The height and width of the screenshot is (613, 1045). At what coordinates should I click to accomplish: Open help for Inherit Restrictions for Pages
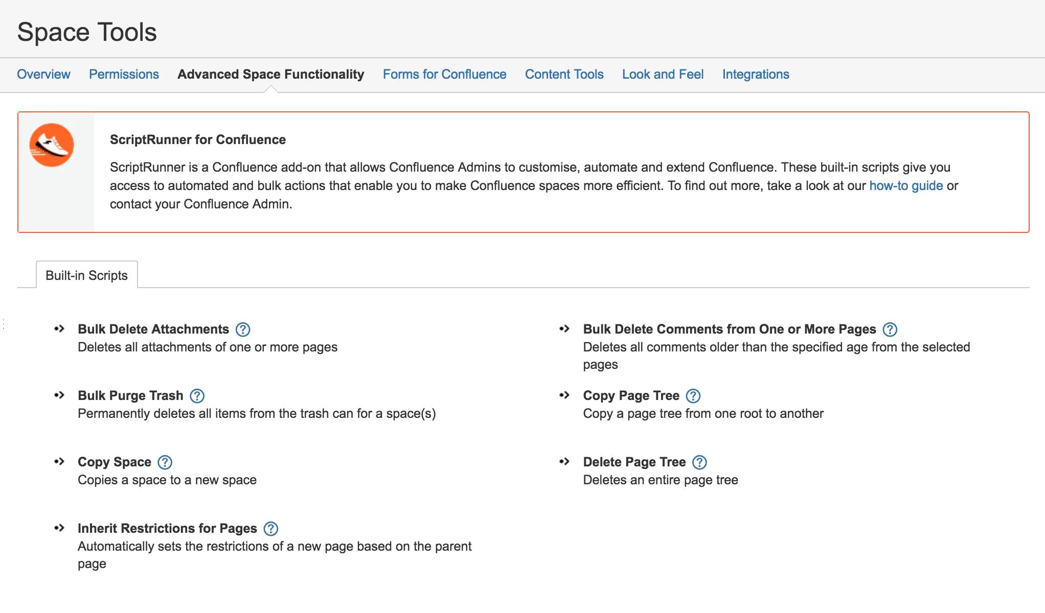[270, 529]
